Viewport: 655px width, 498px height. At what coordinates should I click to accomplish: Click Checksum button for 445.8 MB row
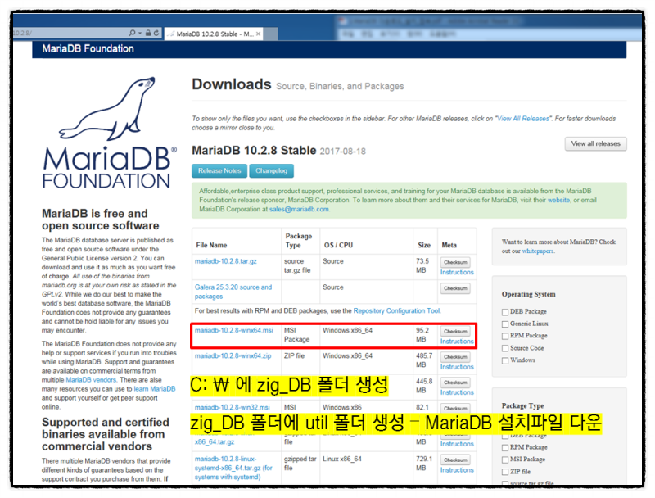tap(455, 383)
